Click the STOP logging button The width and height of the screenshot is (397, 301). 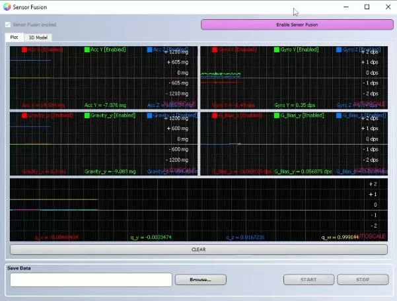363,279
